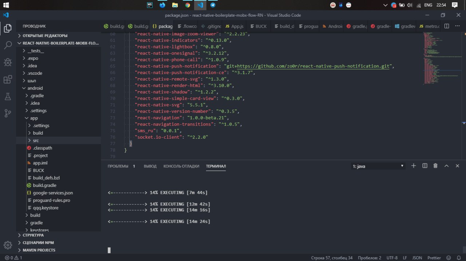The image size is (466, 261).
Task: Close the terminal panel
Action: click(457, 166)
